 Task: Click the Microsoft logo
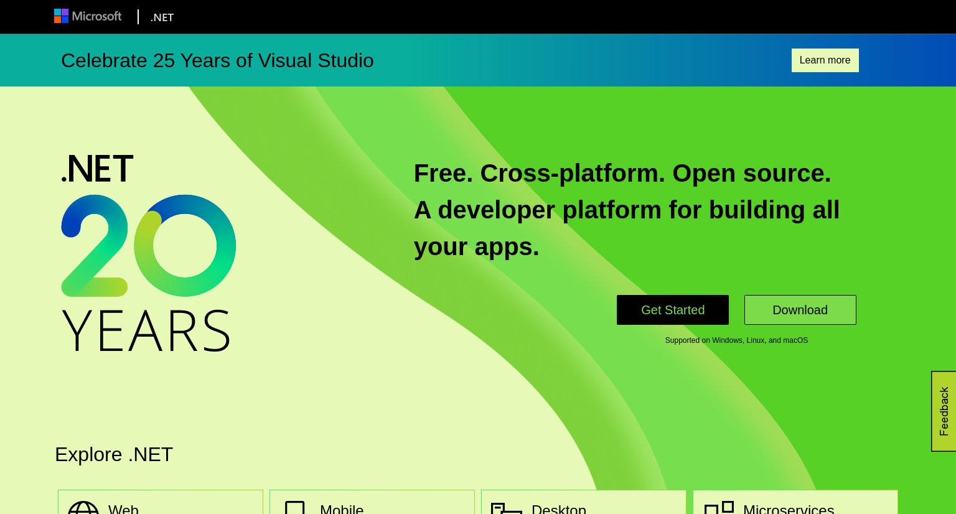(88, 16)
